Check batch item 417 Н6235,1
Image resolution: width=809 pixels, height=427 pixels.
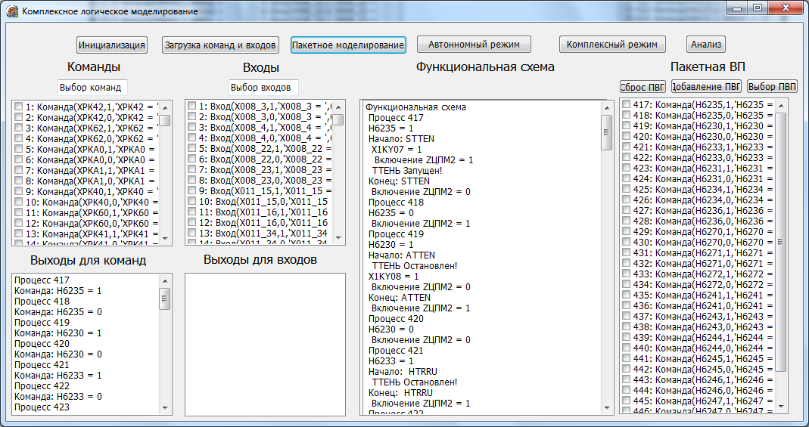click(x=627, y=104)
